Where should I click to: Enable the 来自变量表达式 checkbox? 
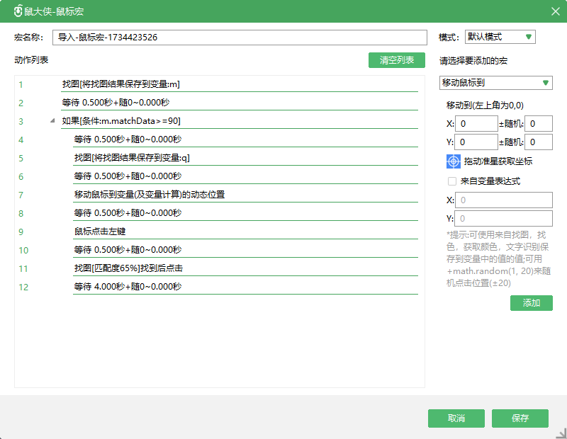click(451, 181)
